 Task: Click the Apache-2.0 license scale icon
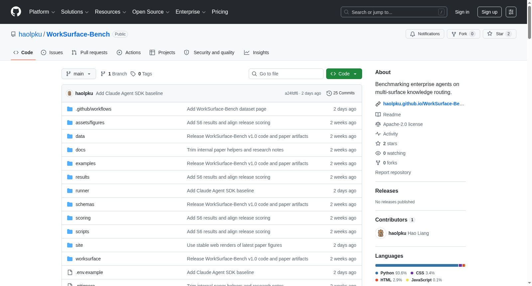[378, 124]
